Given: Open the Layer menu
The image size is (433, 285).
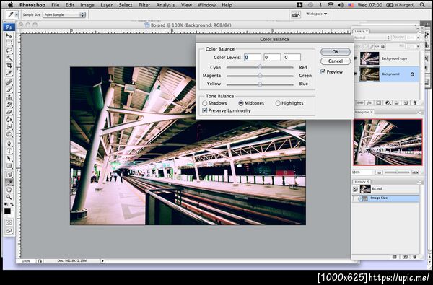Looking at the screenshot, I should coord(106,5).
